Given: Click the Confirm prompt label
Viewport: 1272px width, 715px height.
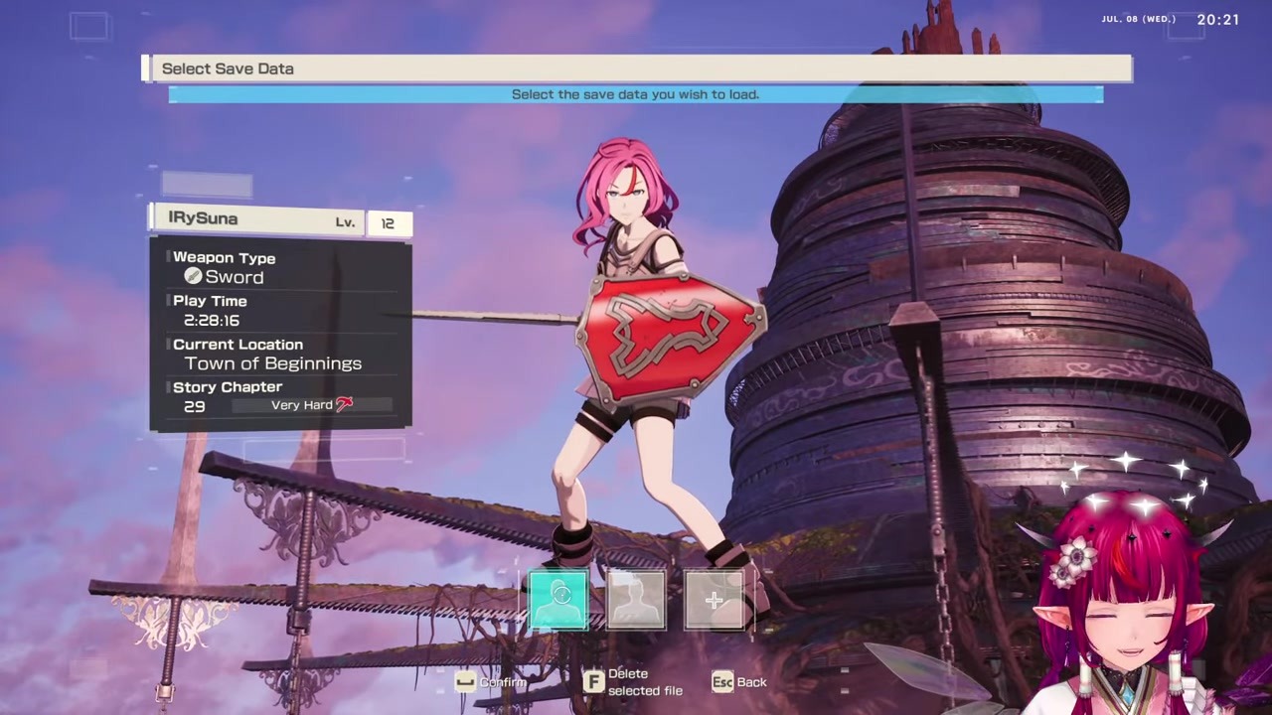Looking at the screenshot, I should click(x=503, y=682).
